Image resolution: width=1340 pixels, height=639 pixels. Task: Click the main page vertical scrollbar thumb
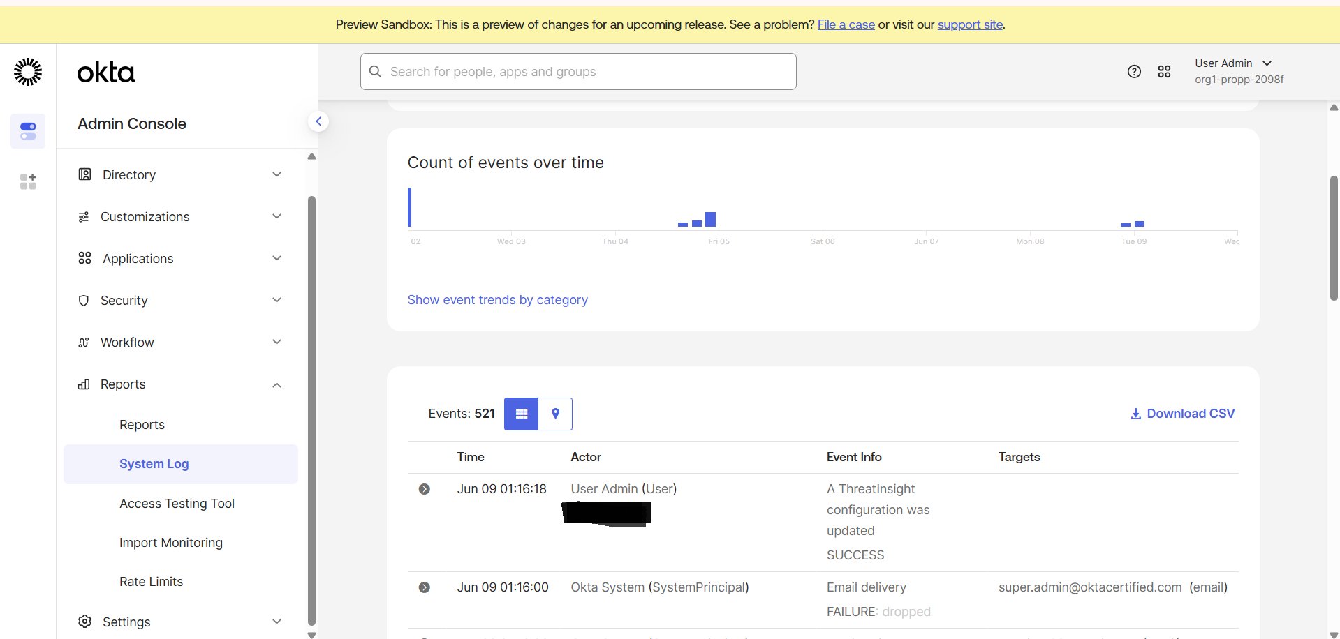point(1334,238)
